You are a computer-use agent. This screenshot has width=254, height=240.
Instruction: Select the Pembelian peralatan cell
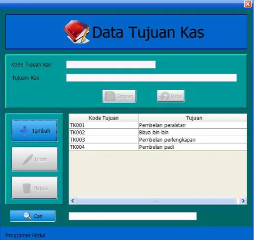[x=193, y=125]
